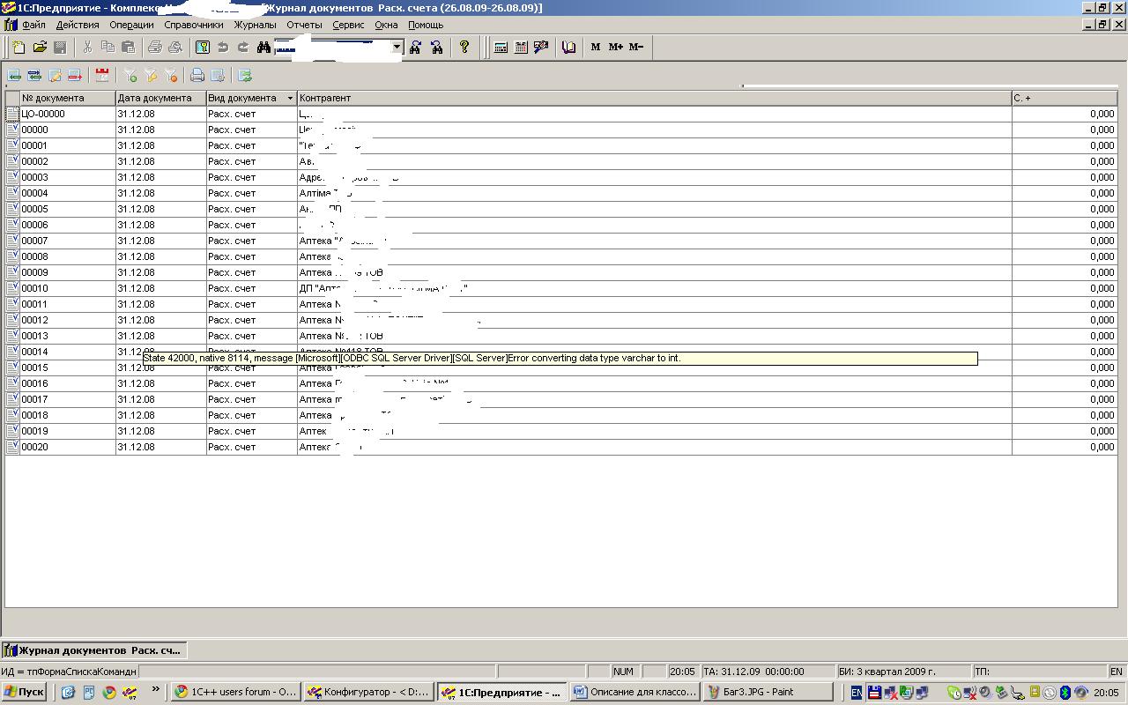Click the New document toolbar icon
1128x705 pixels.
tap(19, 48)
